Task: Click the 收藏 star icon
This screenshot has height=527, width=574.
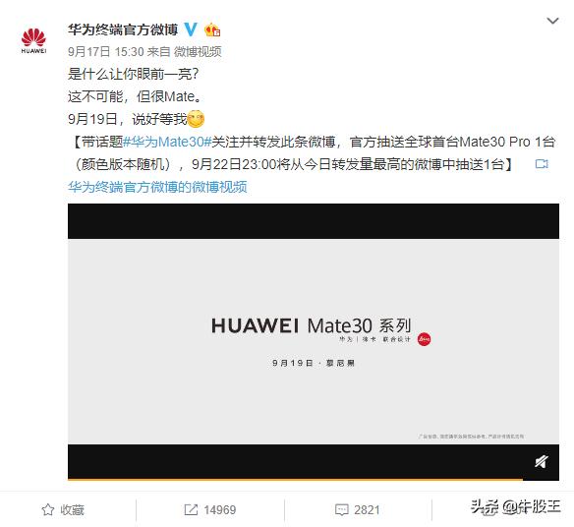Action: click(48, 509)
